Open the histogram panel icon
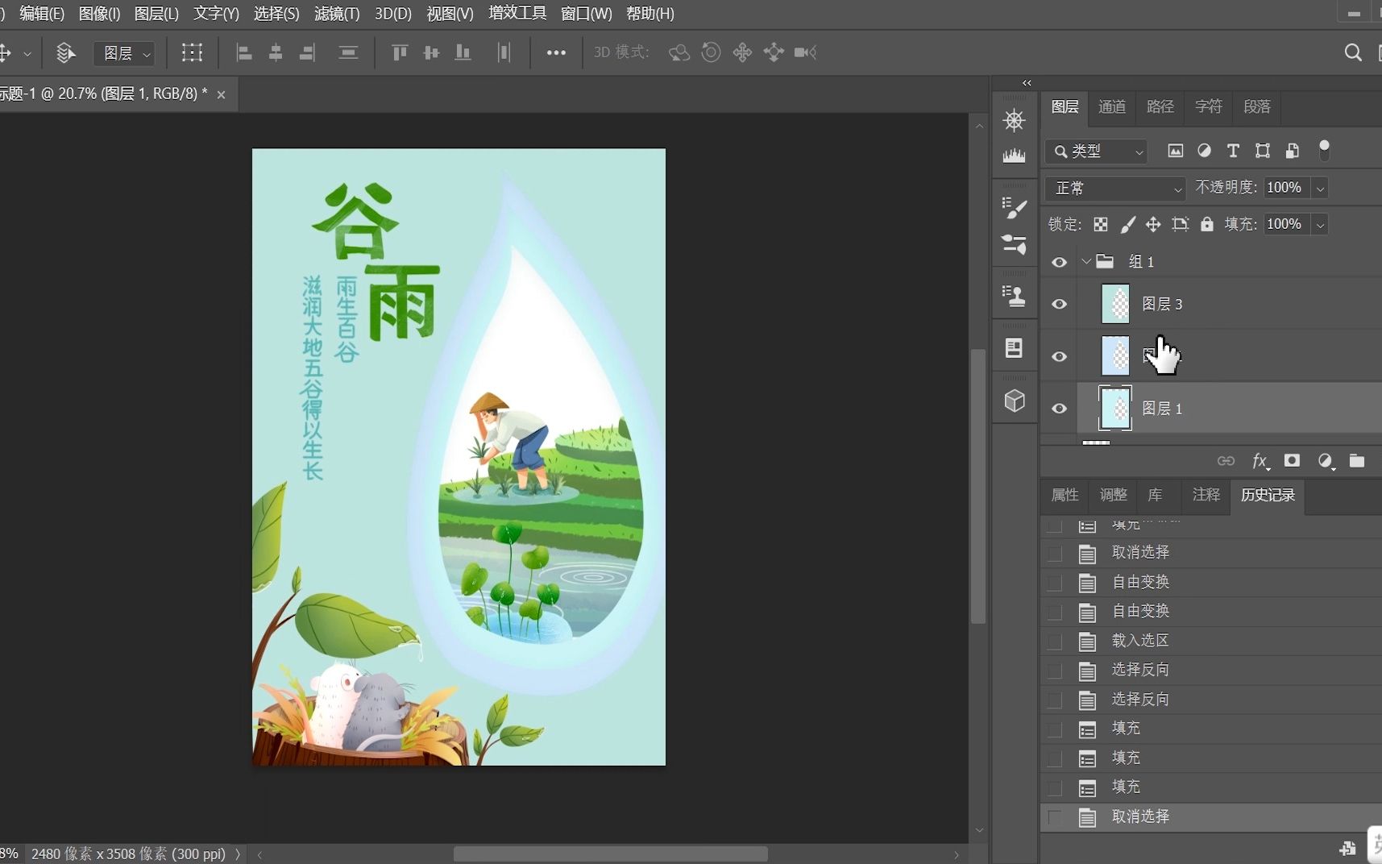The height and width of the screenshot is (864, 1382). [1014, 156]
